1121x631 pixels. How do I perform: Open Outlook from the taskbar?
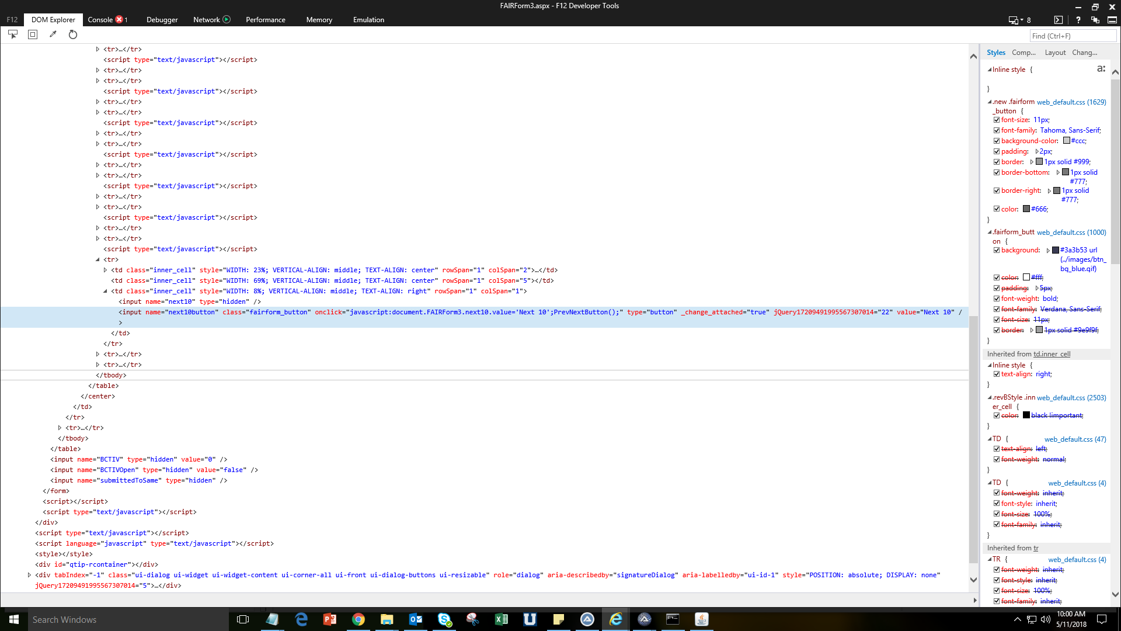click(x=416, y=619)
